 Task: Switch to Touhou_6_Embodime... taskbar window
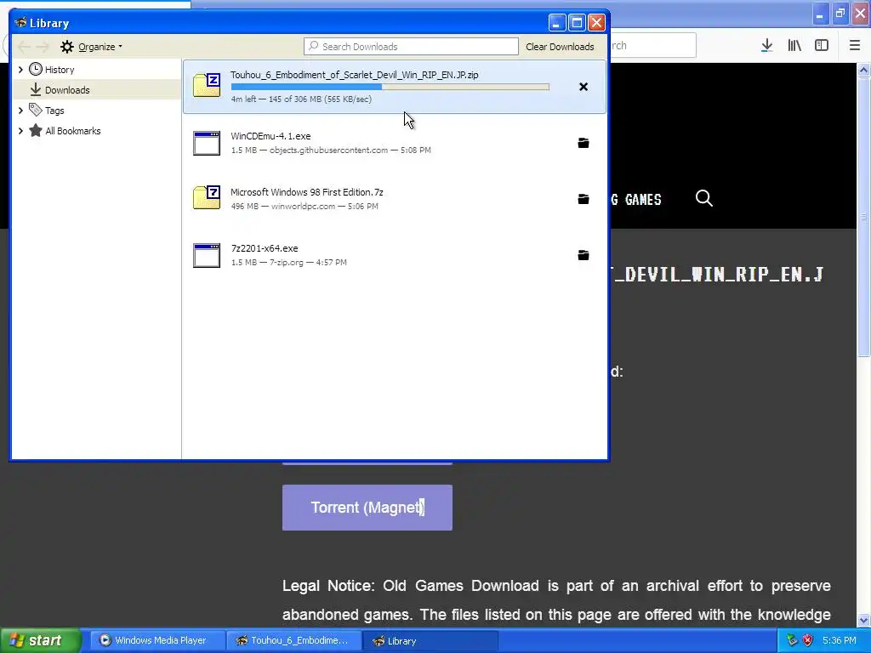[x=293, y=641]
